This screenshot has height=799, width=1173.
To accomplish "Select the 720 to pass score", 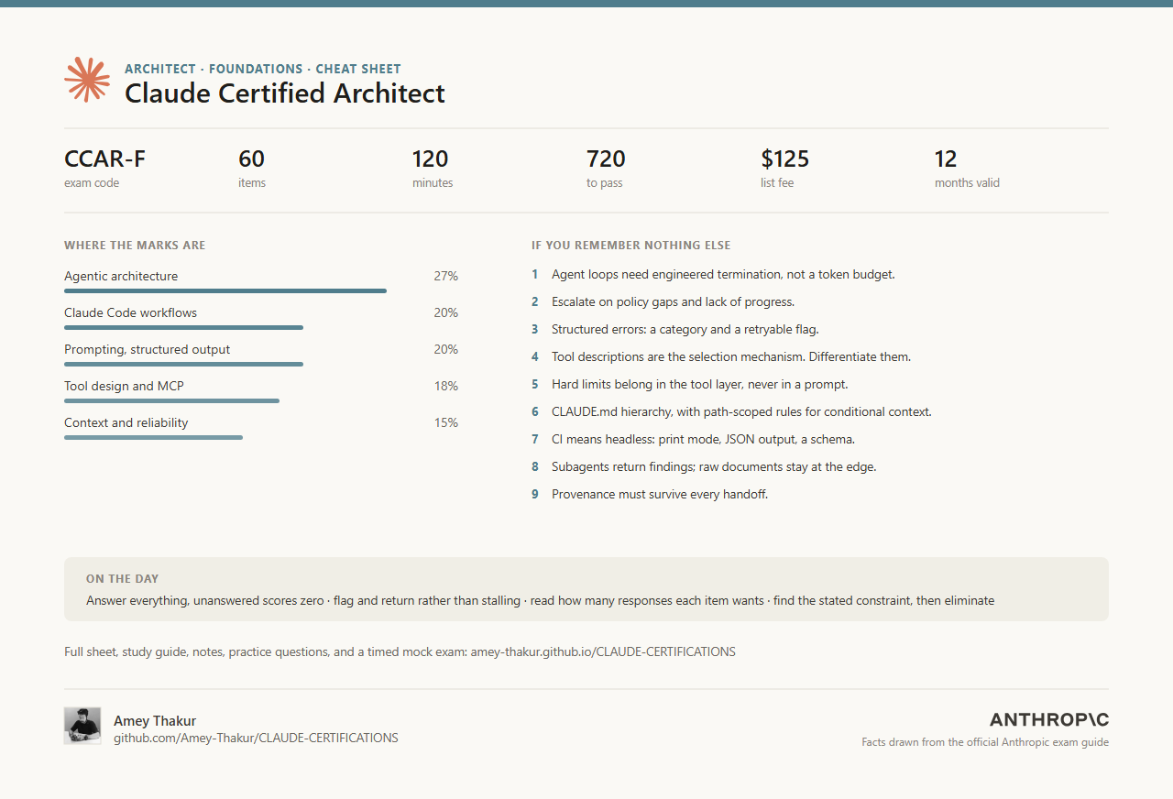I will (606, 159).
